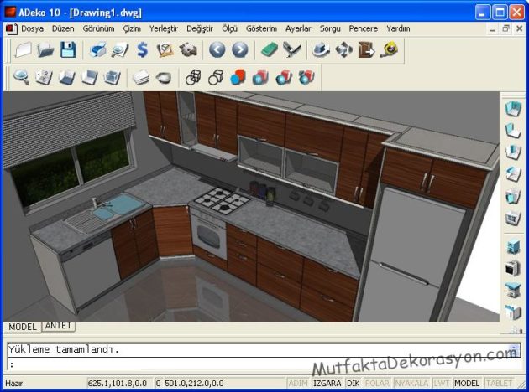Toggle POLAR tracking in status bar
The image size is (529, 392).
tap(377, 383)
